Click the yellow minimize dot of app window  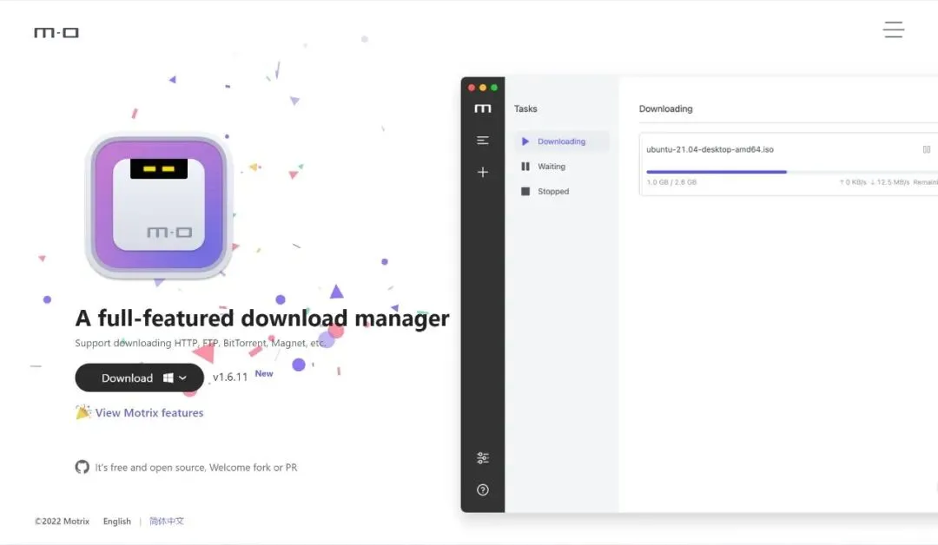point(483,88)
